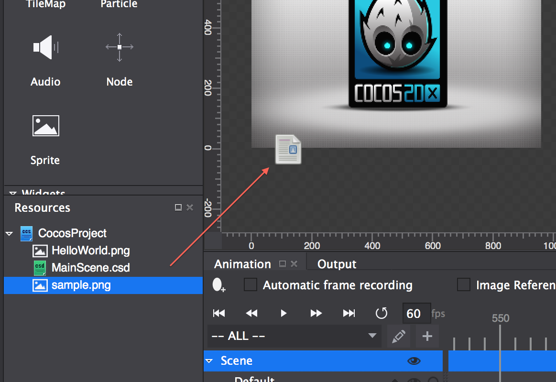
Task: Step back to previous frame
Action: tap(251, 313)
